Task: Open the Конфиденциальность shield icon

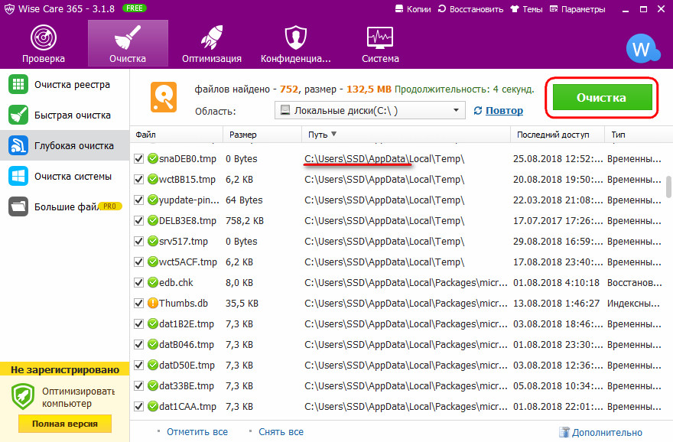Action: click(x=295, y=38)
